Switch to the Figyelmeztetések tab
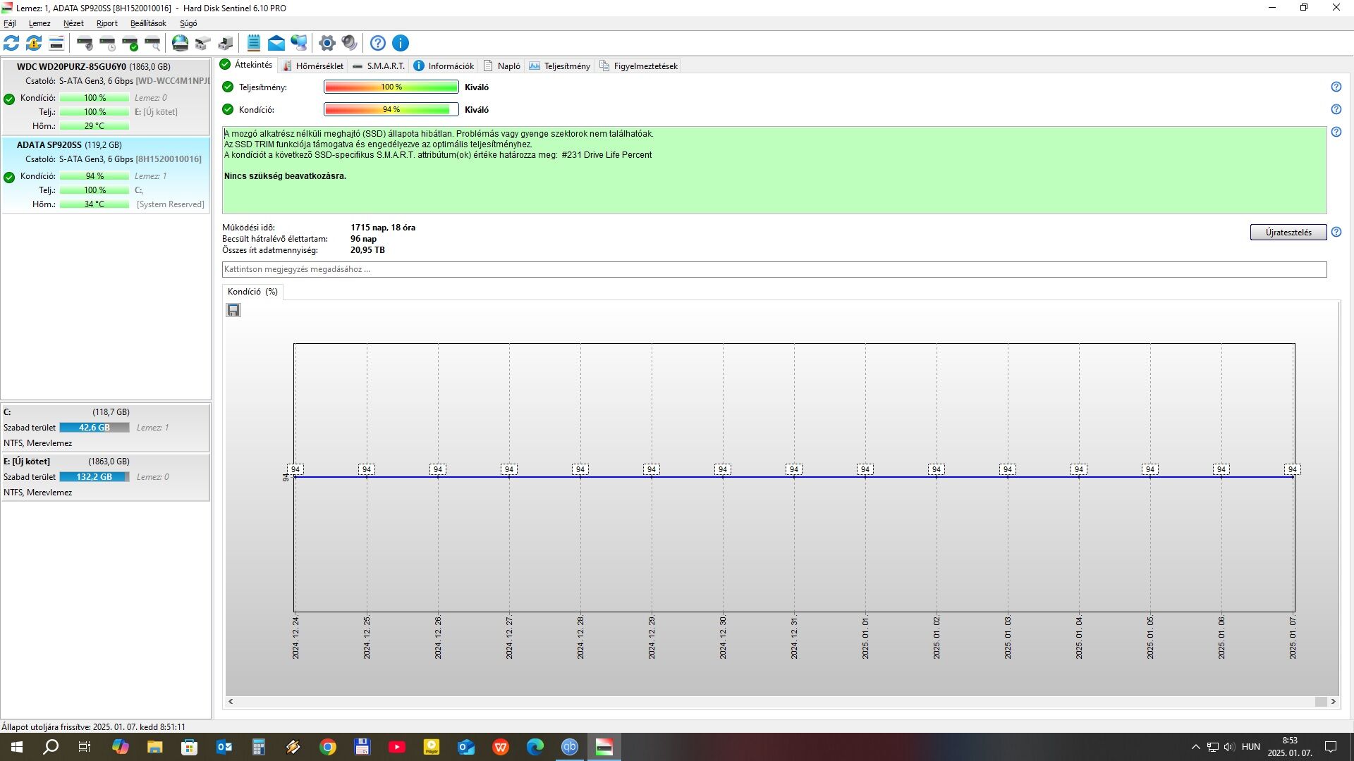Image resolution: width=1354 pixels, height=761 pixels. 639,66
